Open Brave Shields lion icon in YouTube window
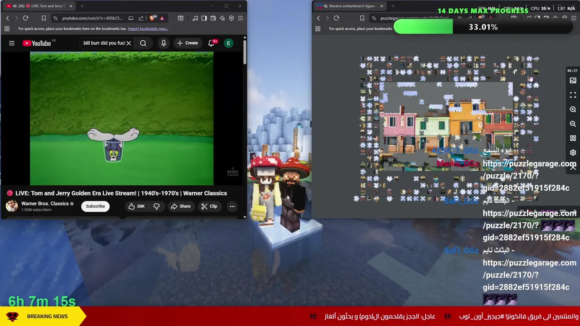The height and width of the screenshot is (326, 580). 152,18
